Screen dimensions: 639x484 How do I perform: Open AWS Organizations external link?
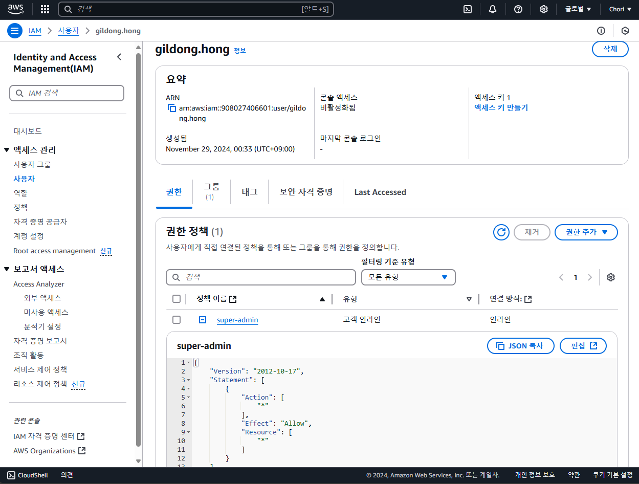pos(49,451)
